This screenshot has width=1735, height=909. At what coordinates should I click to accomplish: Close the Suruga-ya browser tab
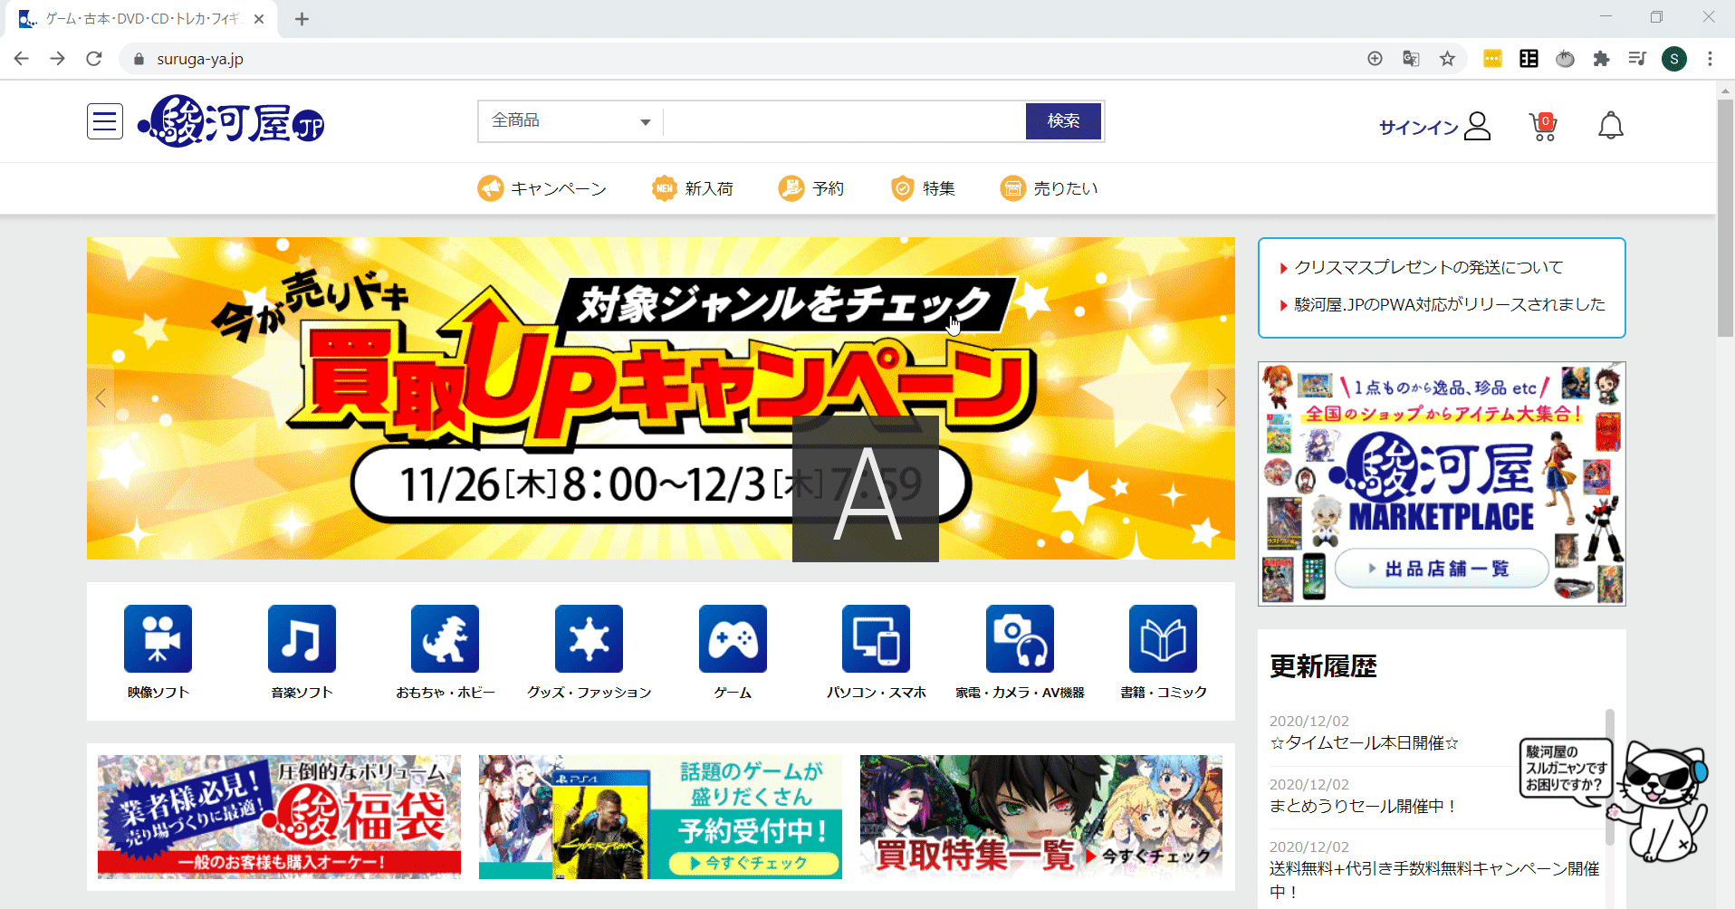259,19
